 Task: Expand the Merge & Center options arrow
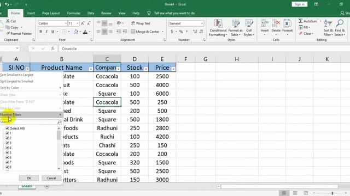pyautogui.click(x=162, y=32)
